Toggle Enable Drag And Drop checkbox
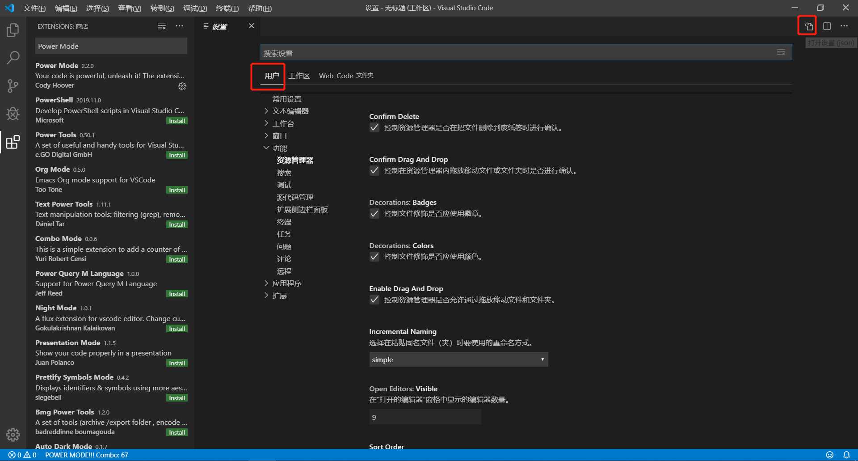Image resolution: width=858 pixels, height=461 pixels. (x=374, y=300)
